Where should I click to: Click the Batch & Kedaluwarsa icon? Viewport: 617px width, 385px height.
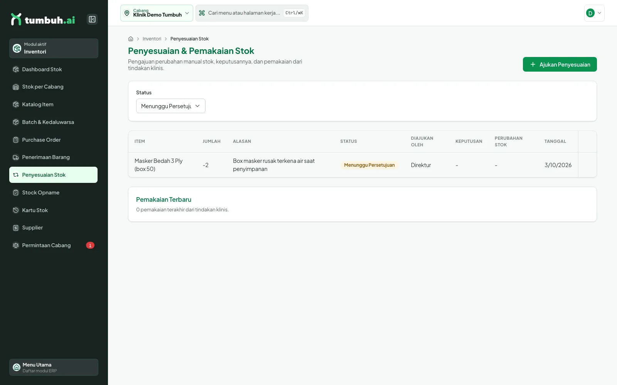pyautogui.click(x=16, y=122)
